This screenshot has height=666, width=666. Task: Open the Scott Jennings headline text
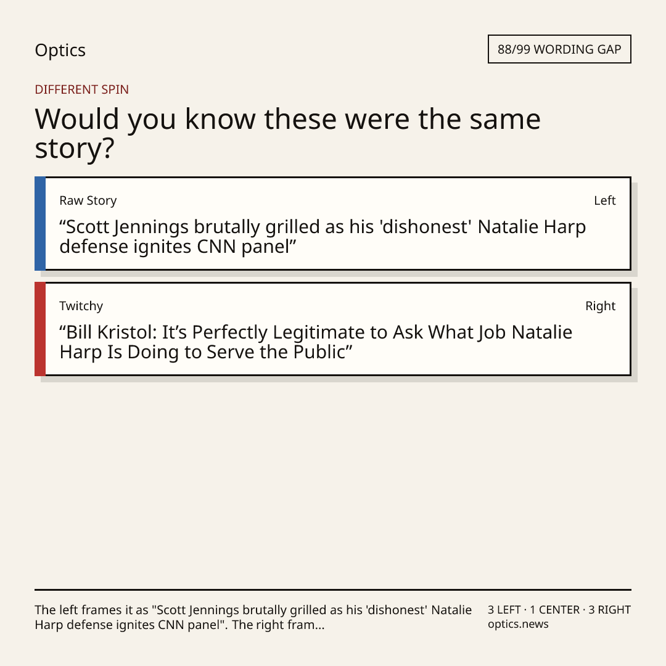[x=323, y=237]
